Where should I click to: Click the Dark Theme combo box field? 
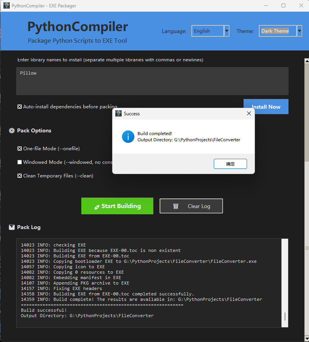click(278, 31)
